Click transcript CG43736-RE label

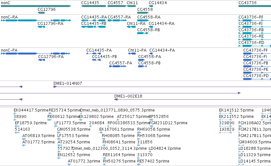(x=251, y=36)
